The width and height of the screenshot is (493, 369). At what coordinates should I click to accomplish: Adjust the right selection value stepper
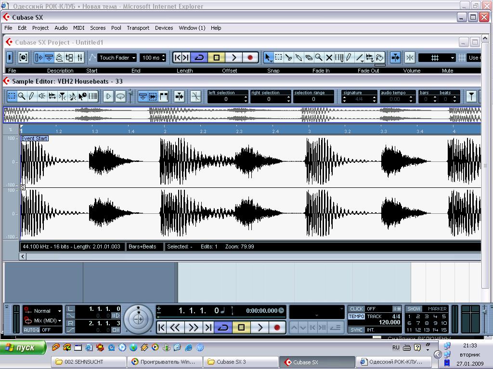(288, 99)
